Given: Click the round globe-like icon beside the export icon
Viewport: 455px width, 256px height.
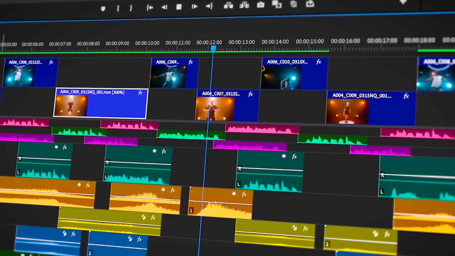Looking at the screenshot, I should tap(294, 4).
